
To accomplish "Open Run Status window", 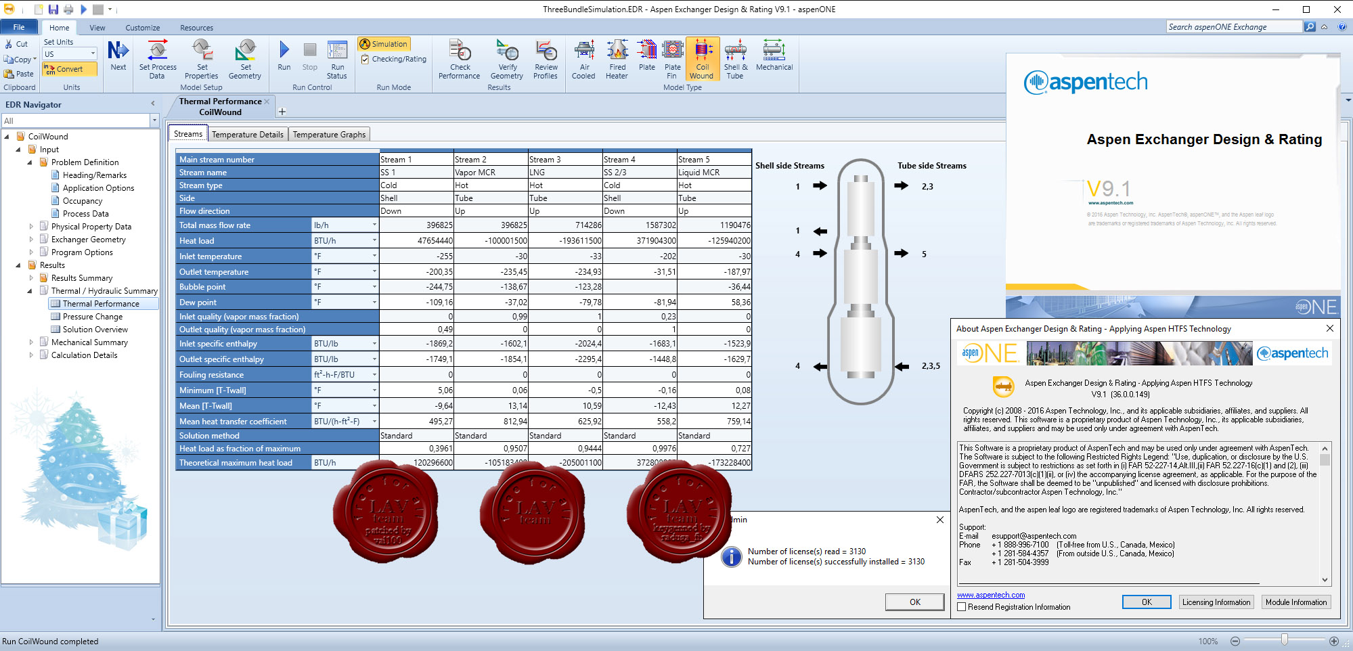I will (x=337, y=60).
